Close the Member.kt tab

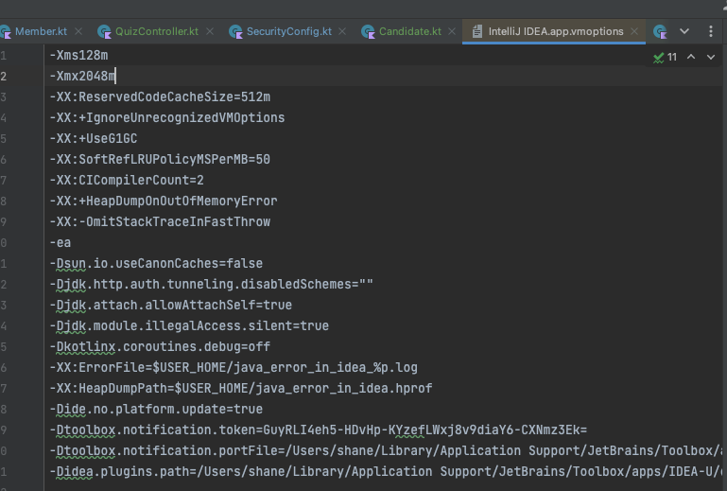[x=78, y=31]
